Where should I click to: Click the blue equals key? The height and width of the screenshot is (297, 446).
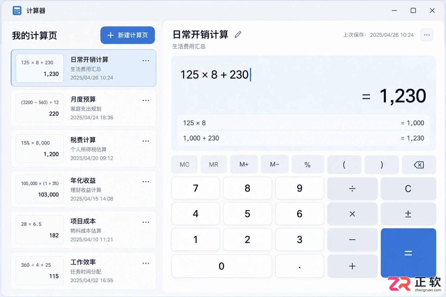[x=408, y=253]
